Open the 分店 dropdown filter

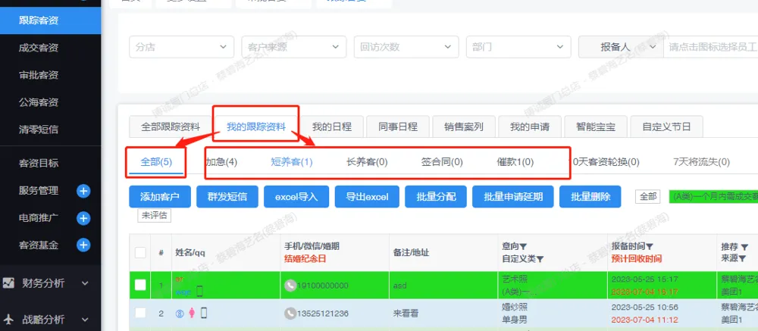[x=181, y=46]
